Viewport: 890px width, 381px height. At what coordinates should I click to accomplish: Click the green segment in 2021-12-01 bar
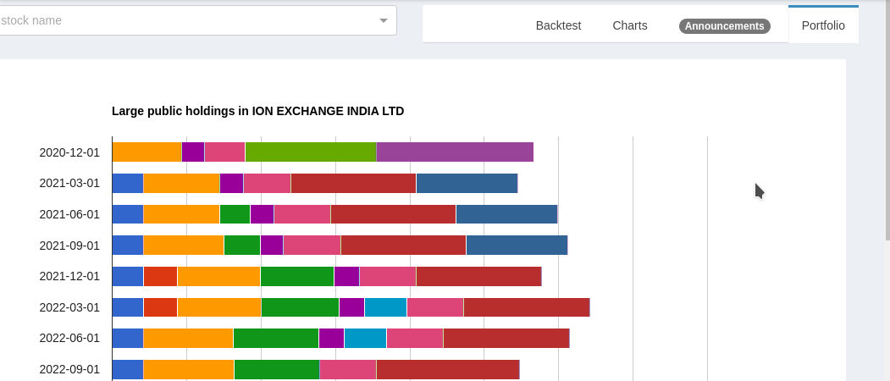click(x=297, y=276)
